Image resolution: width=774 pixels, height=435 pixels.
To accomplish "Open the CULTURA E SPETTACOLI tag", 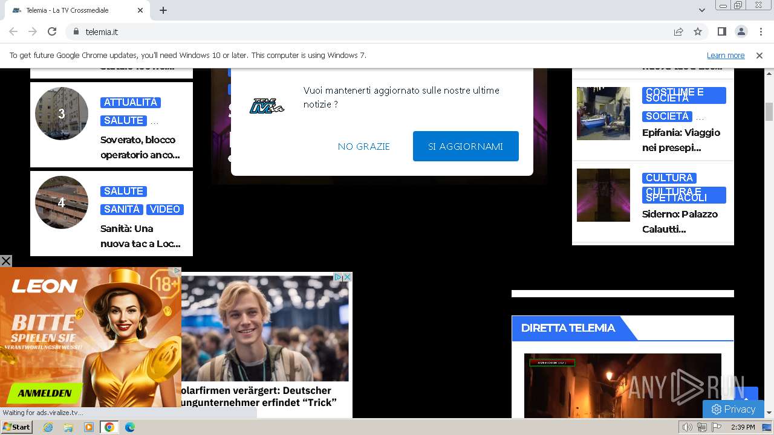I will click(684, 195).
